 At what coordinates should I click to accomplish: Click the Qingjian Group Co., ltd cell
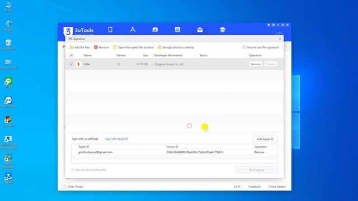169,64
